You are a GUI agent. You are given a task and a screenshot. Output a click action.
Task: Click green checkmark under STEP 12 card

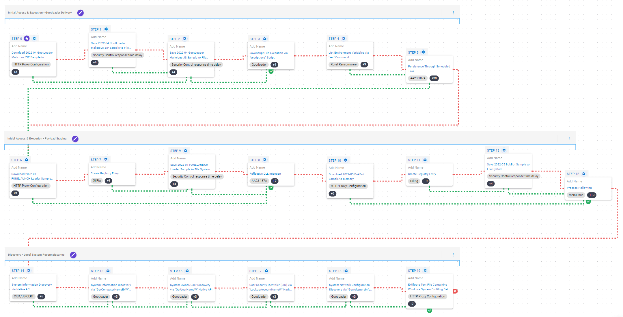[588, 202]
